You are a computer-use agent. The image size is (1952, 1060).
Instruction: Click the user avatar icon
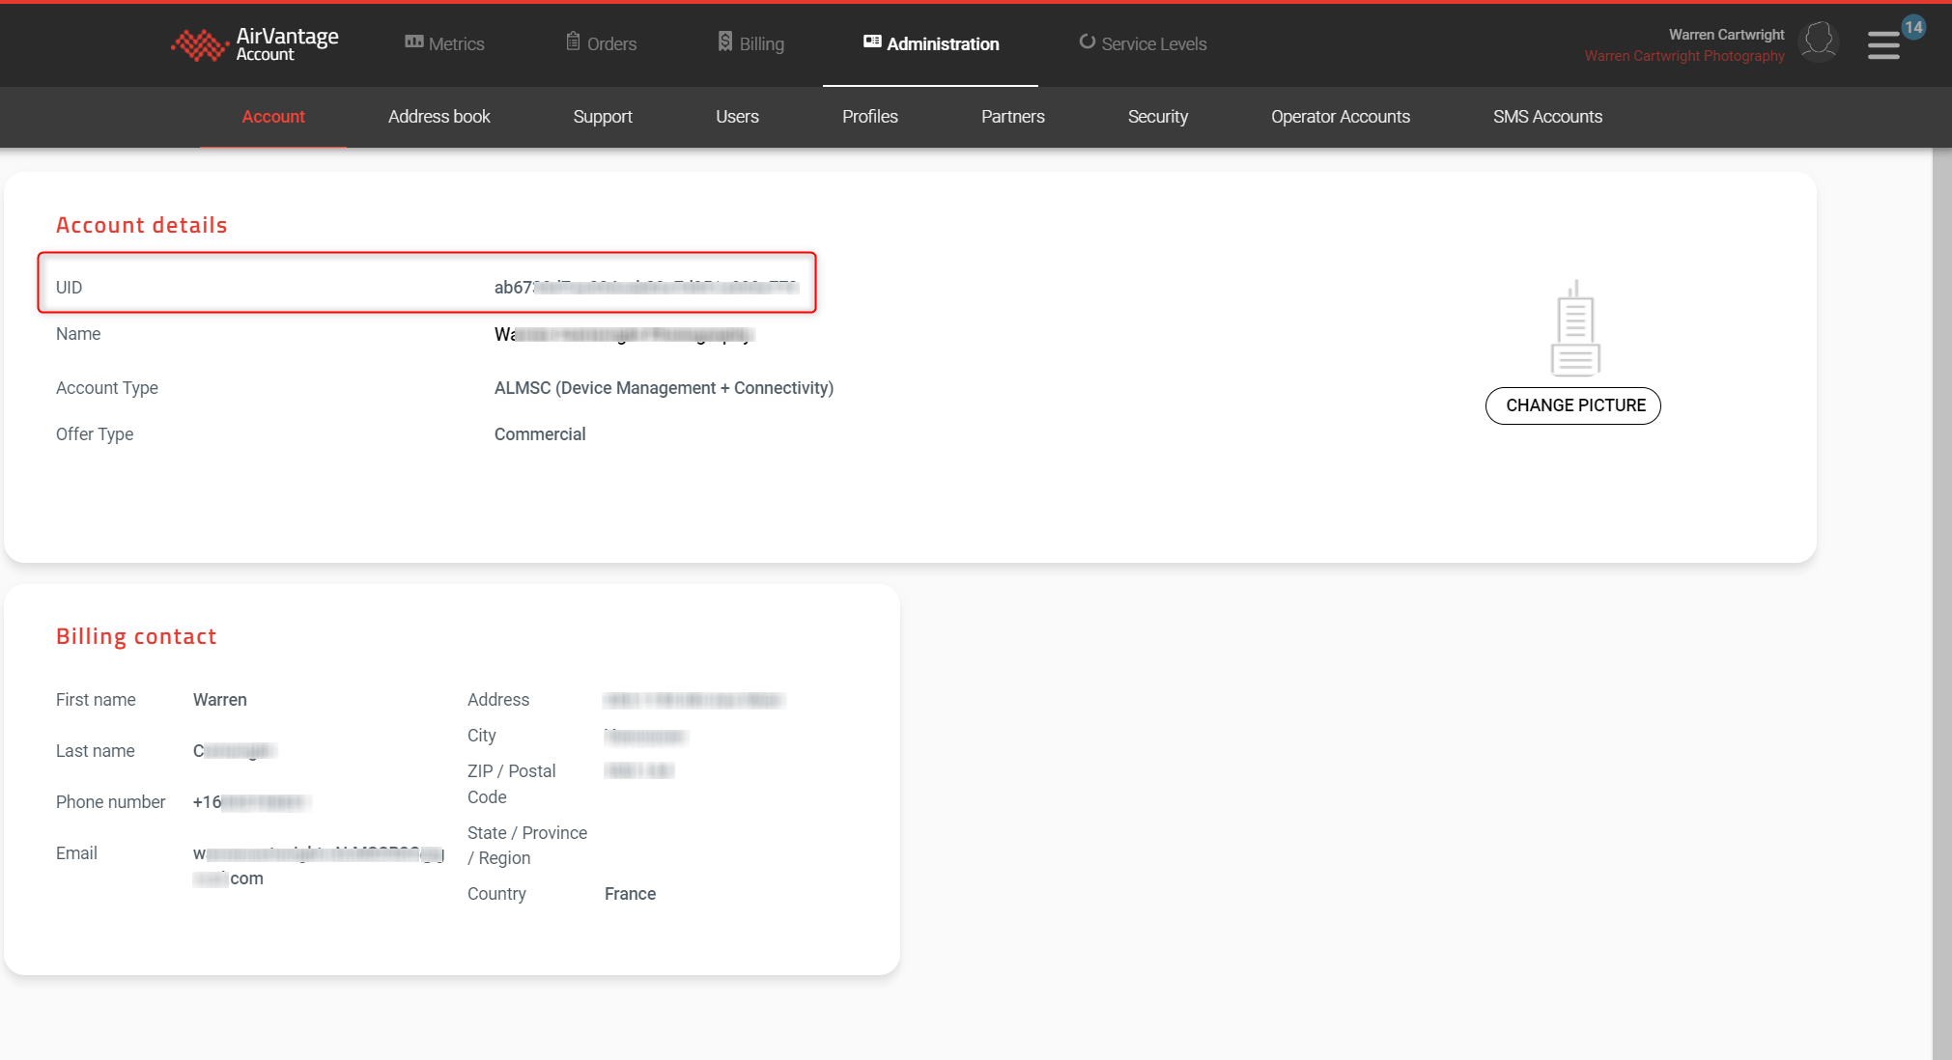point(1819,42)
